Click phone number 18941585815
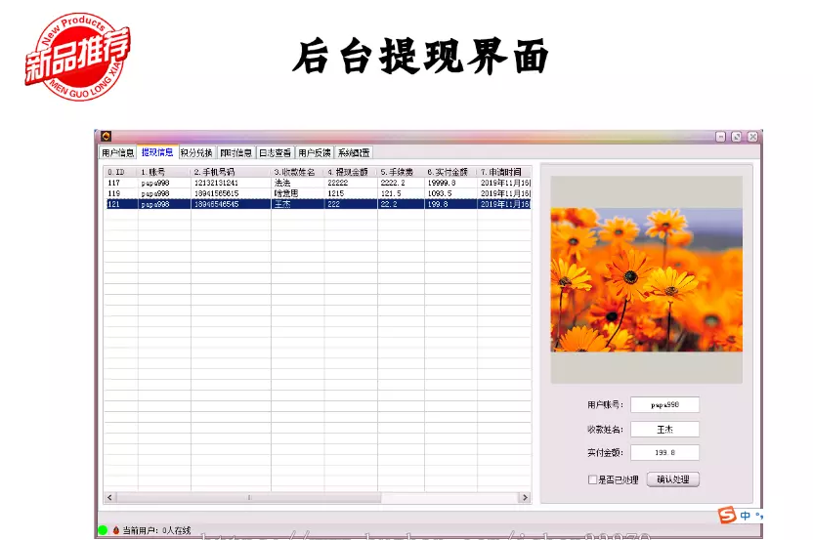This screenshot has height=540, width=813. pyautogui.click(x=216, y=193)
